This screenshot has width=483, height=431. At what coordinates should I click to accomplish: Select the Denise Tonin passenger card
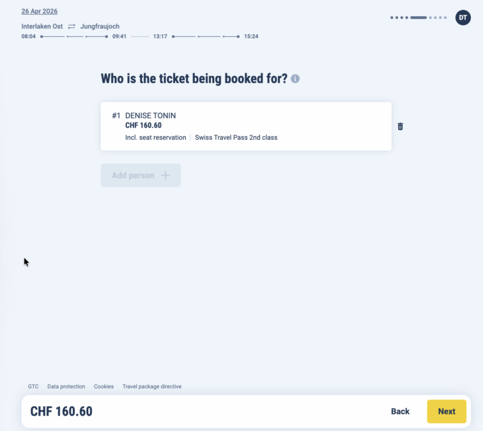[246, 126]
